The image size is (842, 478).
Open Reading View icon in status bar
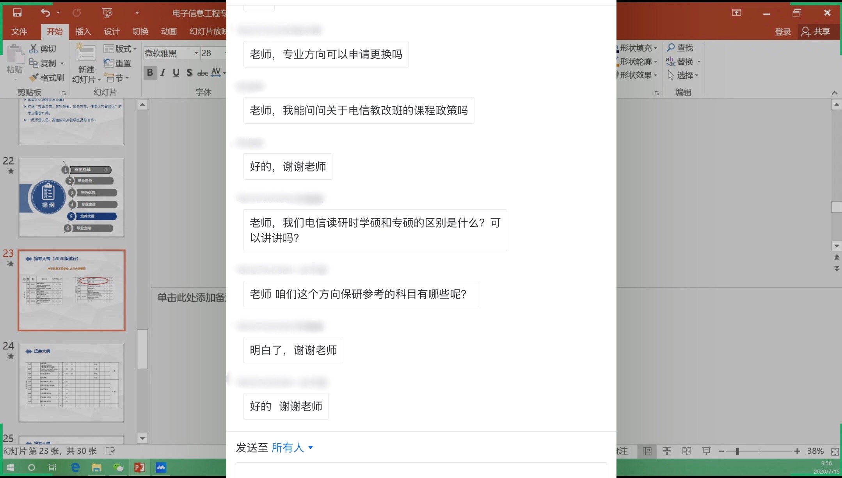tap(686, 451)
